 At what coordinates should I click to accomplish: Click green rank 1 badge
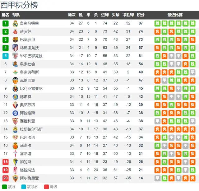pyautogui.click(x=6, y=23)
